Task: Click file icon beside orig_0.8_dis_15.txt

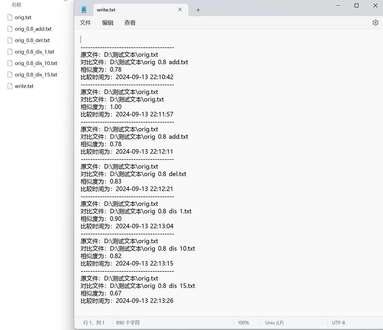Action: click(10, 75)
